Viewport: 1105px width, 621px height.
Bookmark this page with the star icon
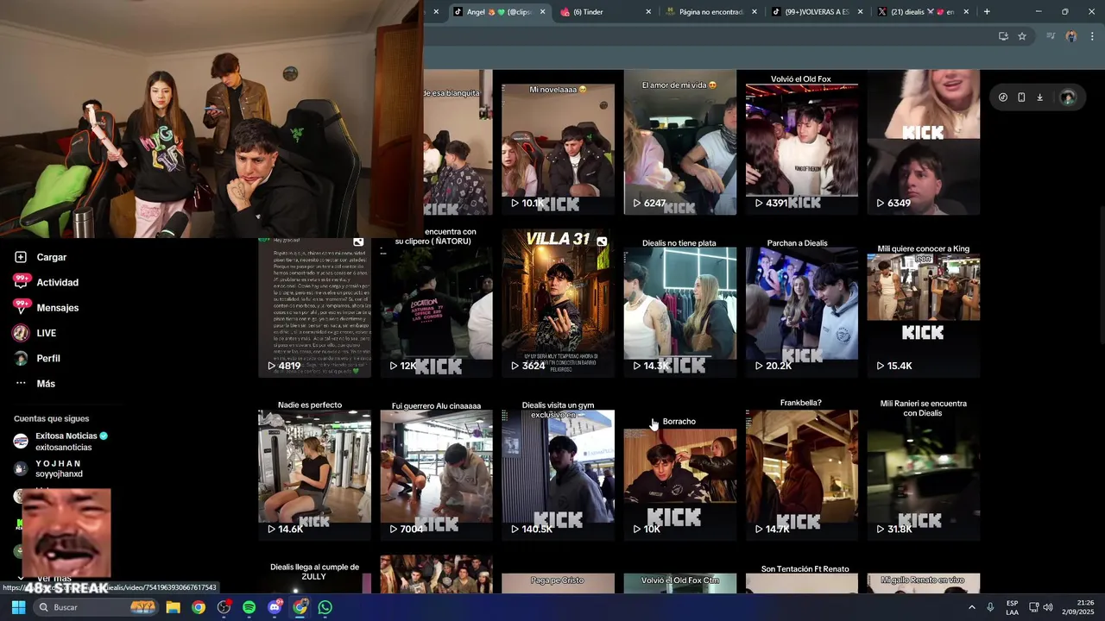pyautogui.click(x=1022, y=36)
